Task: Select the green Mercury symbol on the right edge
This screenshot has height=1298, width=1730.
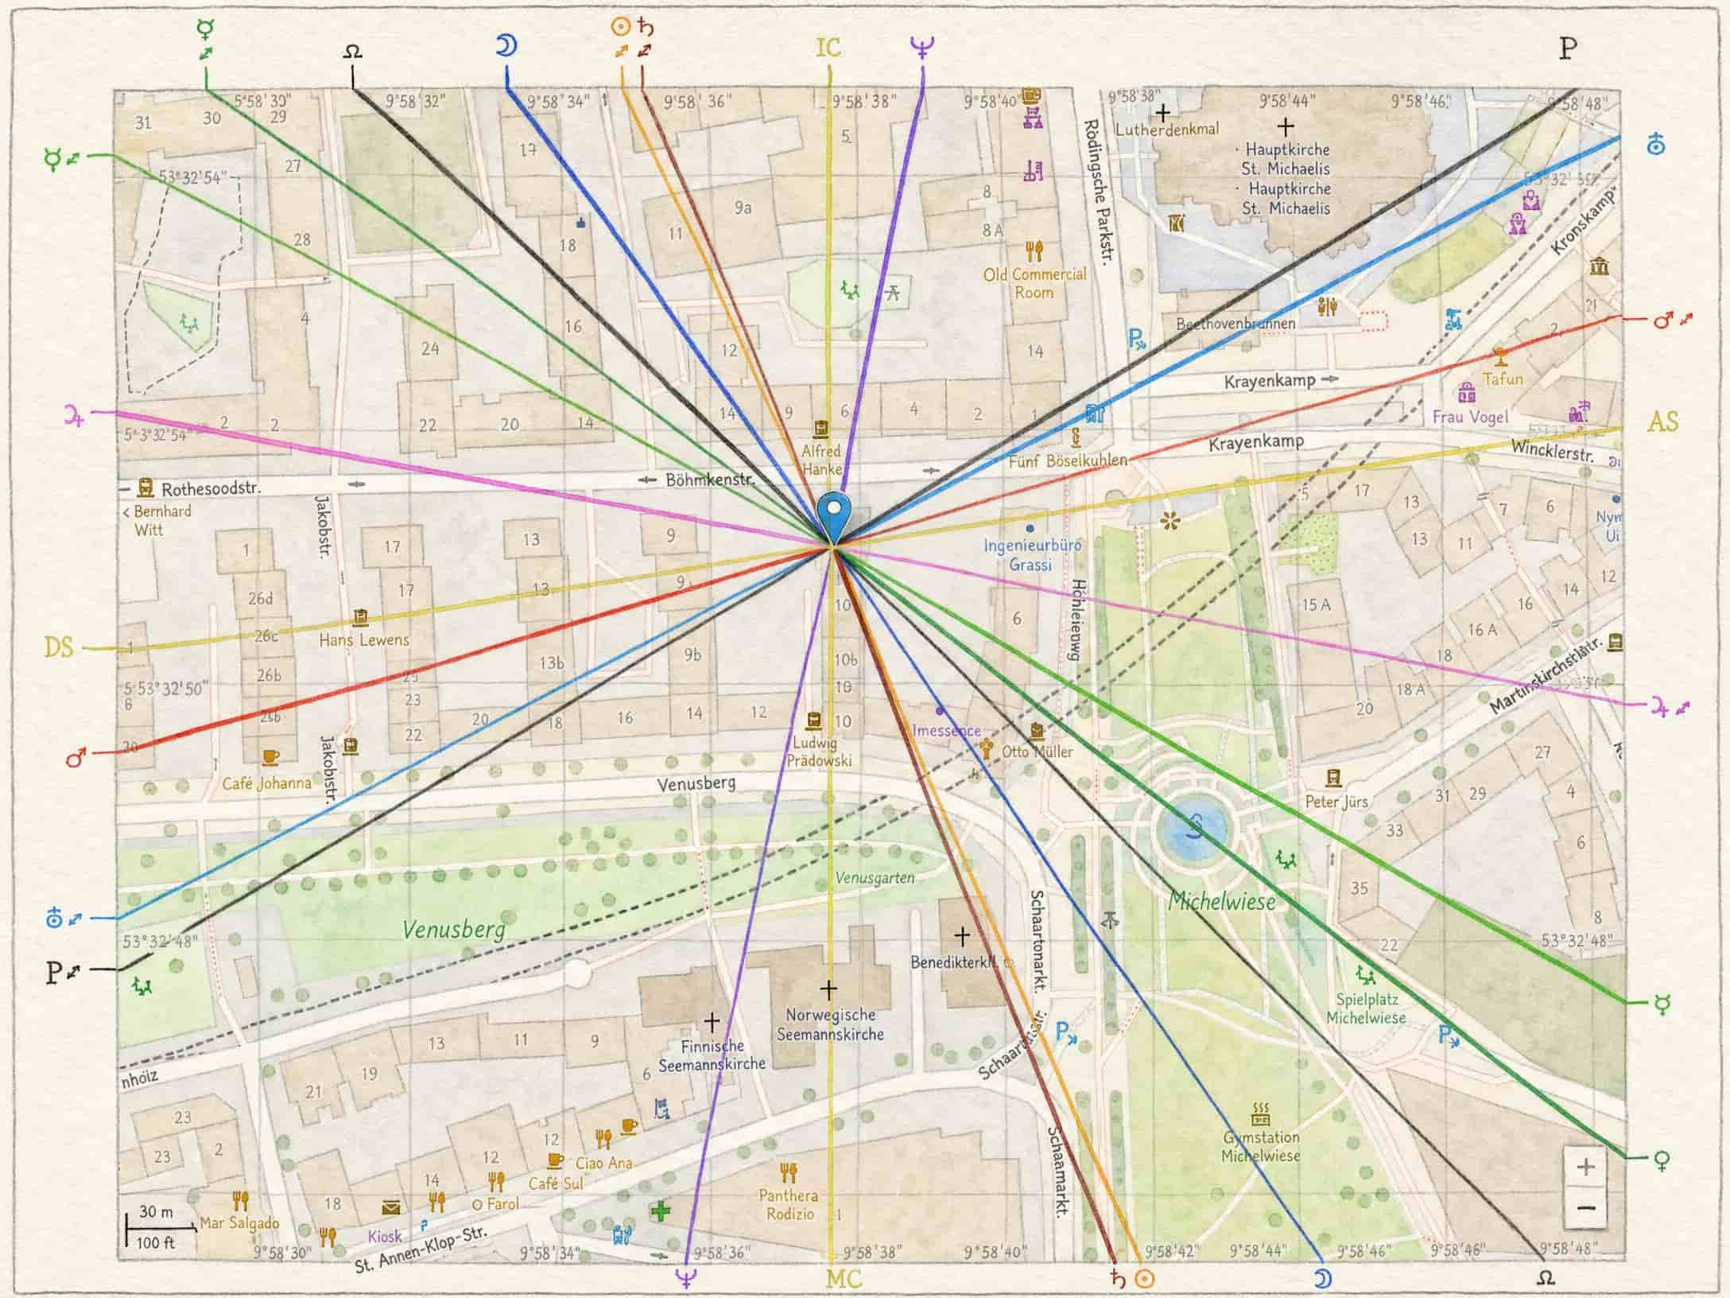Action: pos(1661,1005)
